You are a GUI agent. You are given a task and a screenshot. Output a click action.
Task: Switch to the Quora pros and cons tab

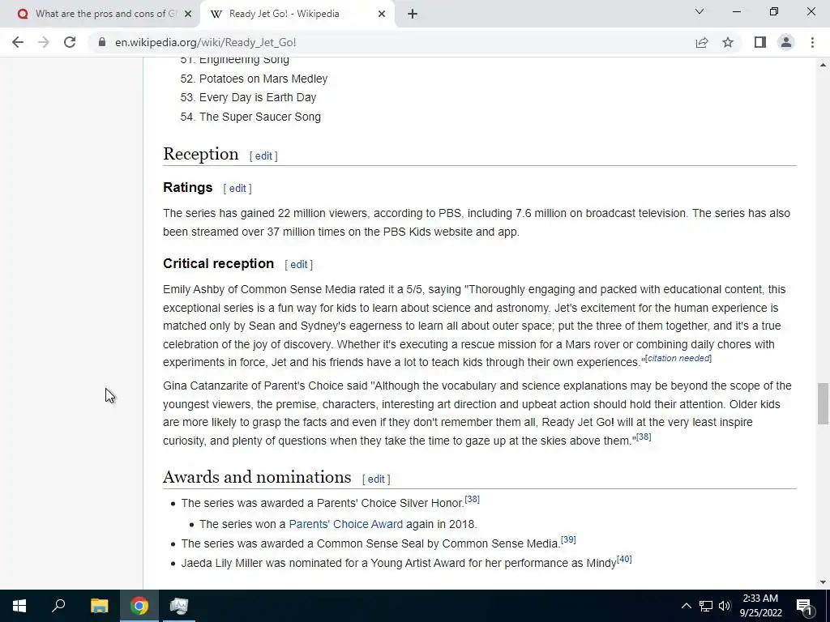100,15
